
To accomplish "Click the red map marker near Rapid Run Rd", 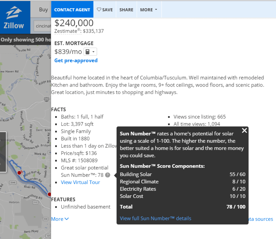I will pyautogui.click(x=19, y=173).
